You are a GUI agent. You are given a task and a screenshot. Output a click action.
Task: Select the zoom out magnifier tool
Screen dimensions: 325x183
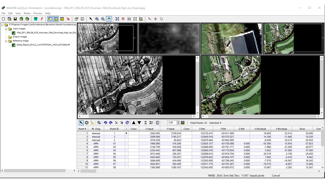103,19
